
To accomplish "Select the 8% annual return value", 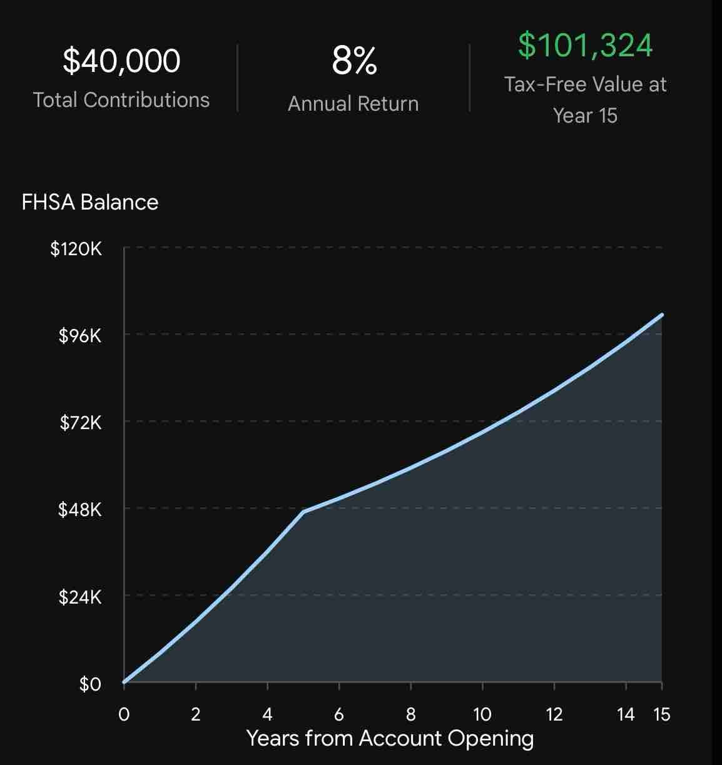I will coord(354,61).
